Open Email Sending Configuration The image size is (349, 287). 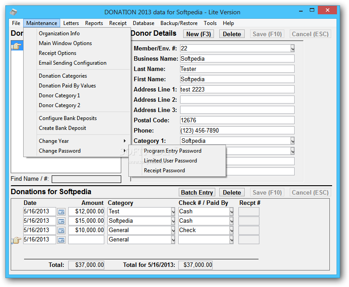(x=77, y=63)
